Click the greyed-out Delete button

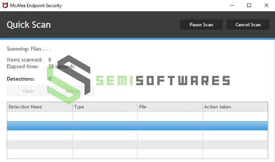73,91
